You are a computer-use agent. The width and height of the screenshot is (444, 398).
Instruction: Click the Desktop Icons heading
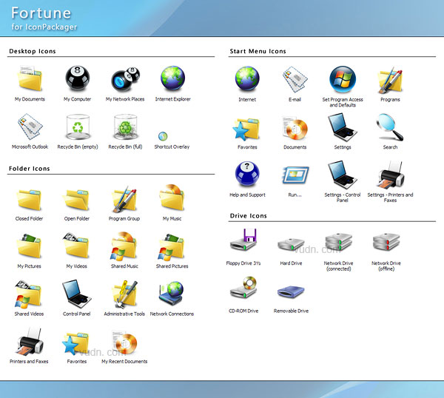33,51
